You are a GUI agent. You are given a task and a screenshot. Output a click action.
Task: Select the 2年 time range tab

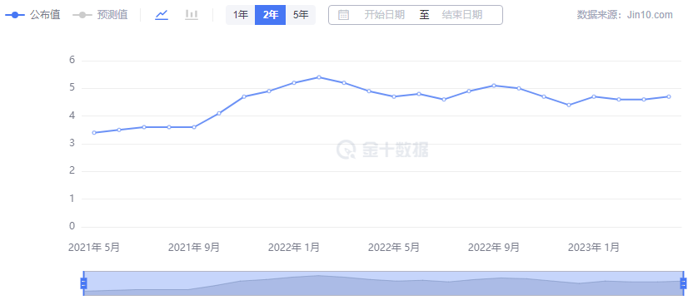270,15
